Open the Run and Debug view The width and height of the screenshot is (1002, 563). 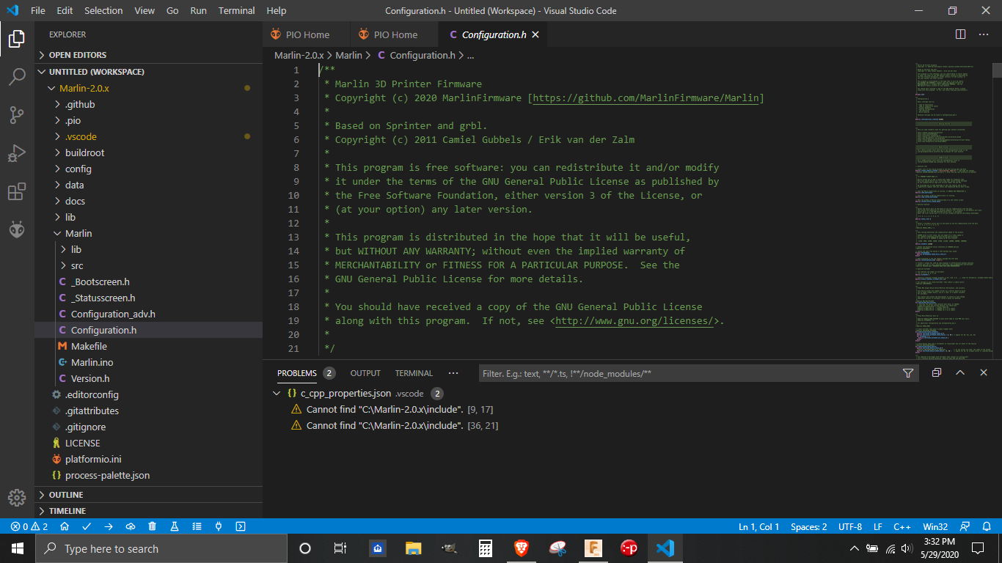tap(17, 153)
